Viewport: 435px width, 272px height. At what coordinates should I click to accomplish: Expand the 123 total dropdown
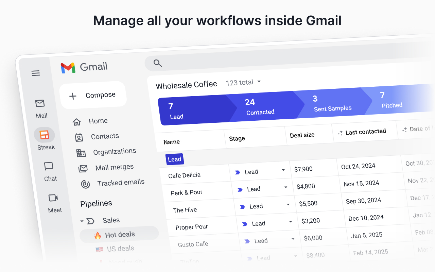coord(243,82)
